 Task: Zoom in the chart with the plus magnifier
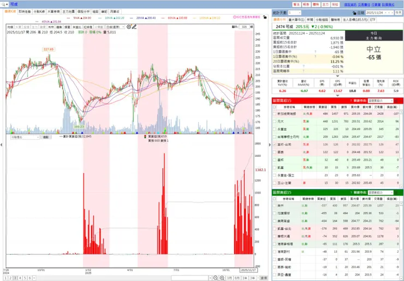pyautogui.click(x=222, y=278)
